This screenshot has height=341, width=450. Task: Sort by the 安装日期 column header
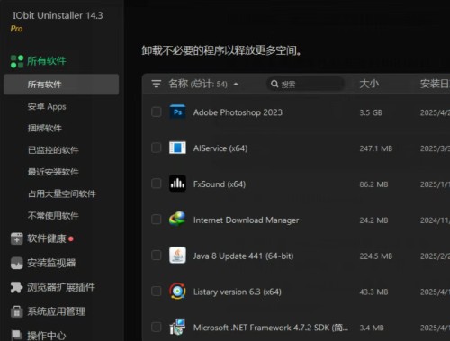coord(435,84)
